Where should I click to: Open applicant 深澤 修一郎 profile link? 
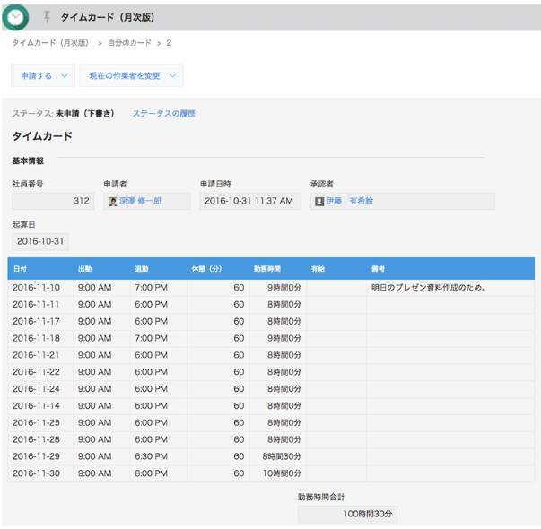point(141,202)
